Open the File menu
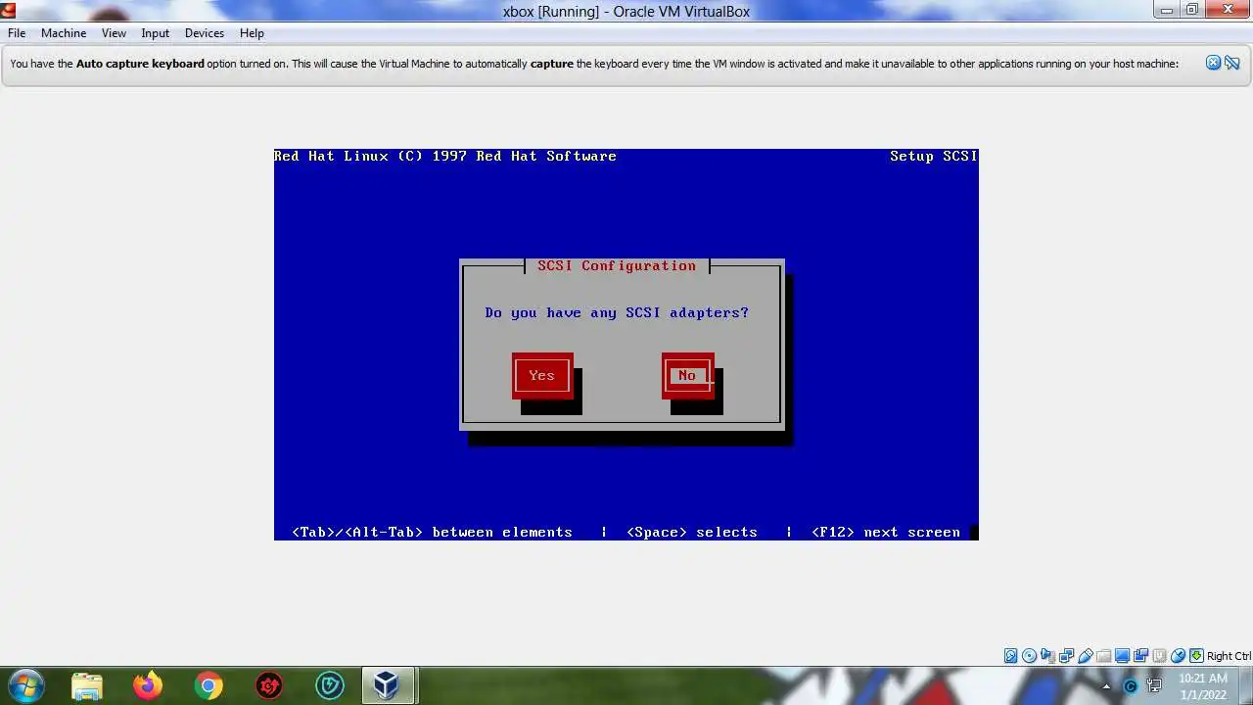 click(x=17, y=33)
